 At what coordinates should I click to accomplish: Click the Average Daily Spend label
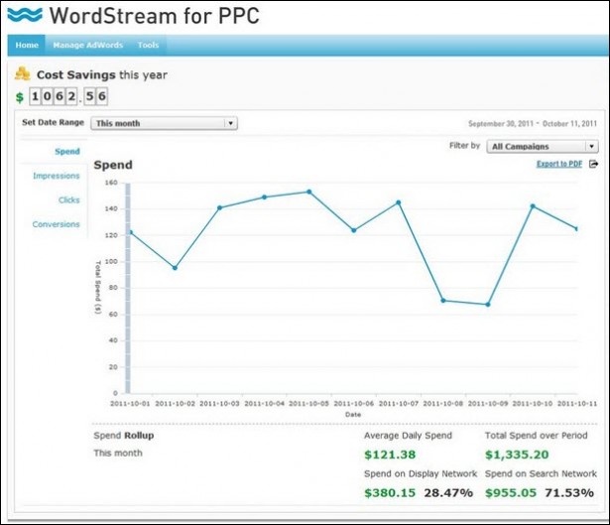pos(408,436)
